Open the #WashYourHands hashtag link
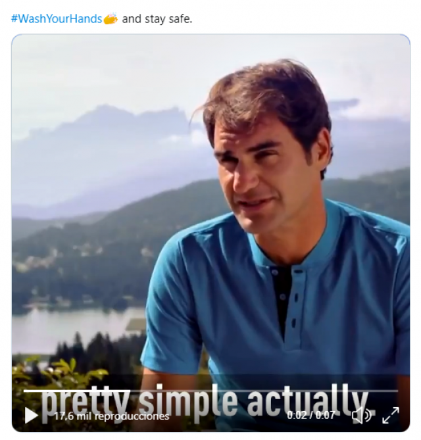 pos(57,19)
